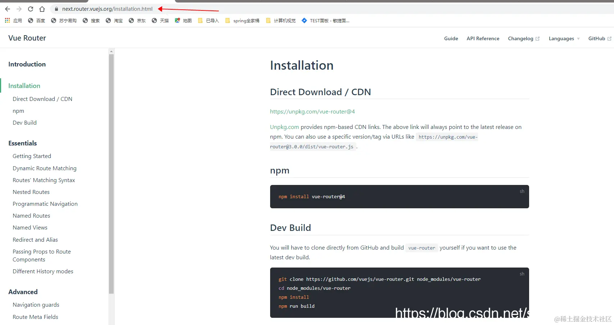Jump to Direct Download / CDN sidebar link
Screen dimensions: 614x325
[x=42, y=99]
